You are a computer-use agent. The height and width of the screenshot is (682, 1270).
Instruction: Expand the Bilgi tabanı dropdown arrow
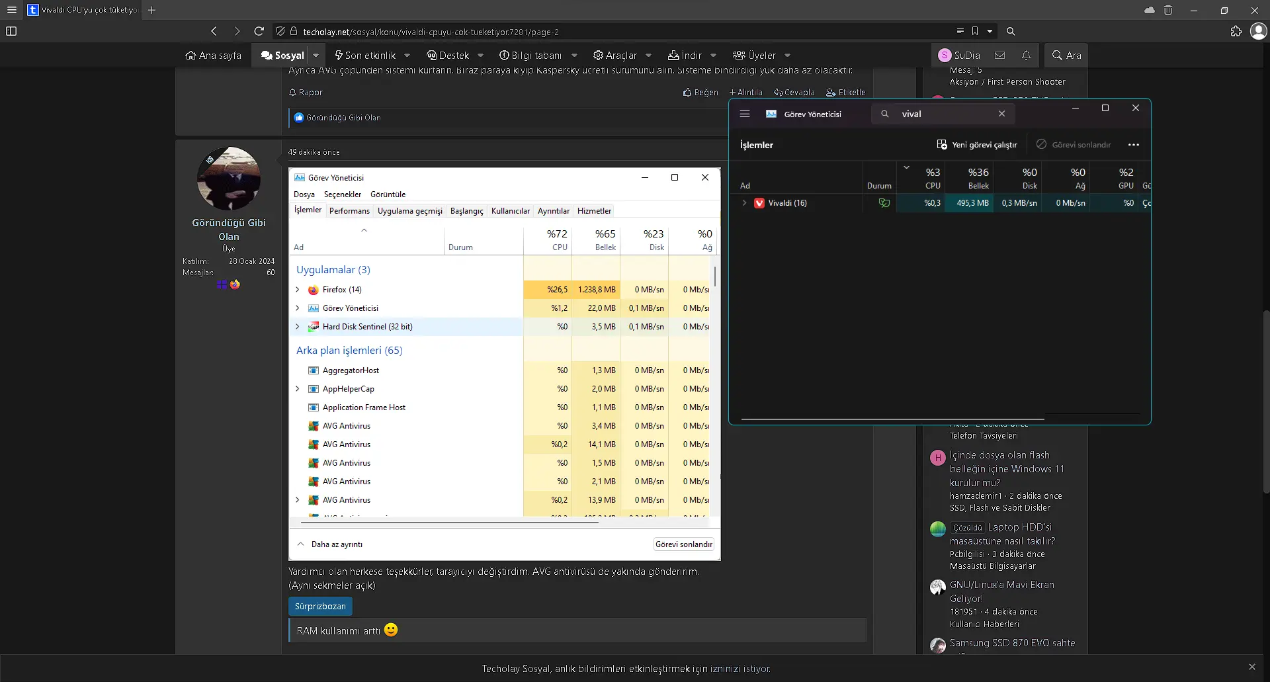pos(575,56)
